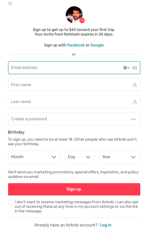Open the Log in link
Image resolution: width=148 pixels, height=231 pixels.
106,225
